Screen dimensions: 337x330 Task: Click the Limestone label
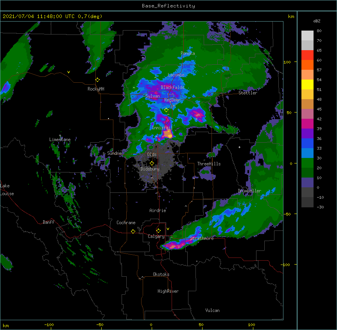(60, 140)
